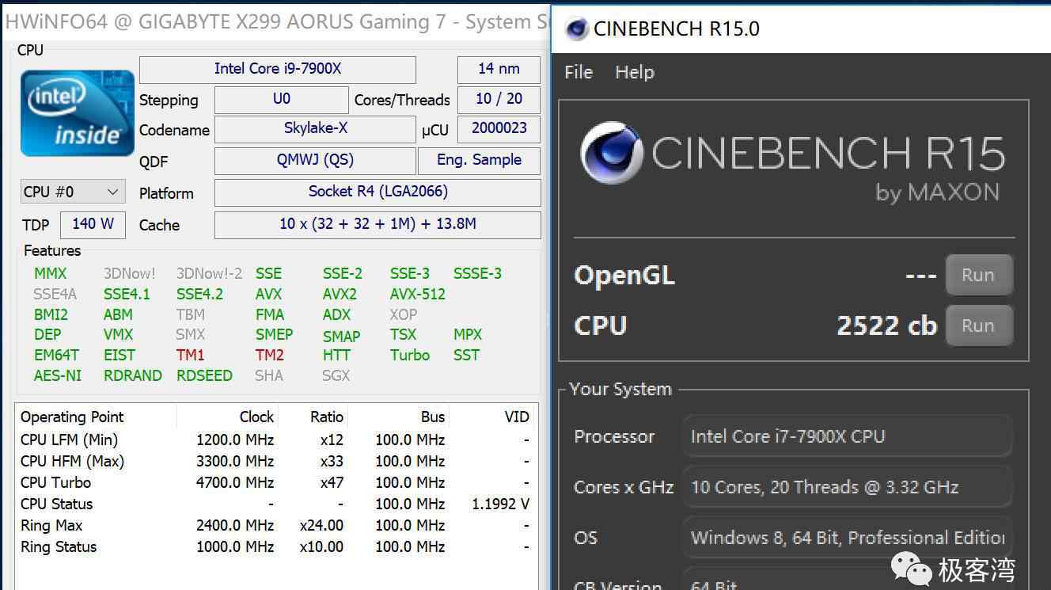1051x590 pixels.
Task: Select the CPU LFM (Min) row
Action: point(275,440)
